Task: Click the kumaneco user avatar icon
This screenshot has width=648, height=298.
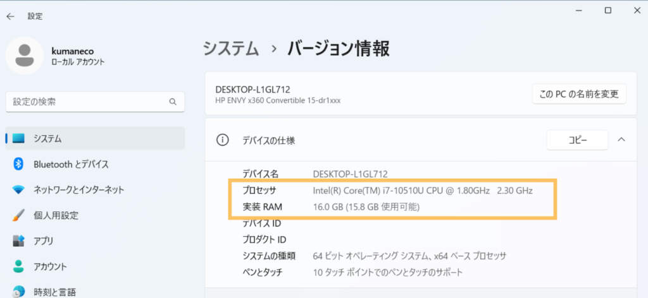Action: [25, 55]
